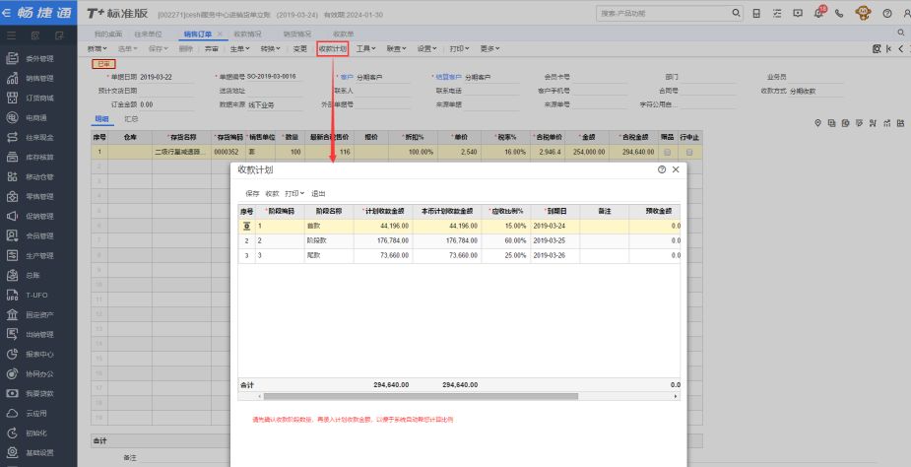Open 库存核算 module in sidebar
911x467 pixels.
tap(39, 157)
